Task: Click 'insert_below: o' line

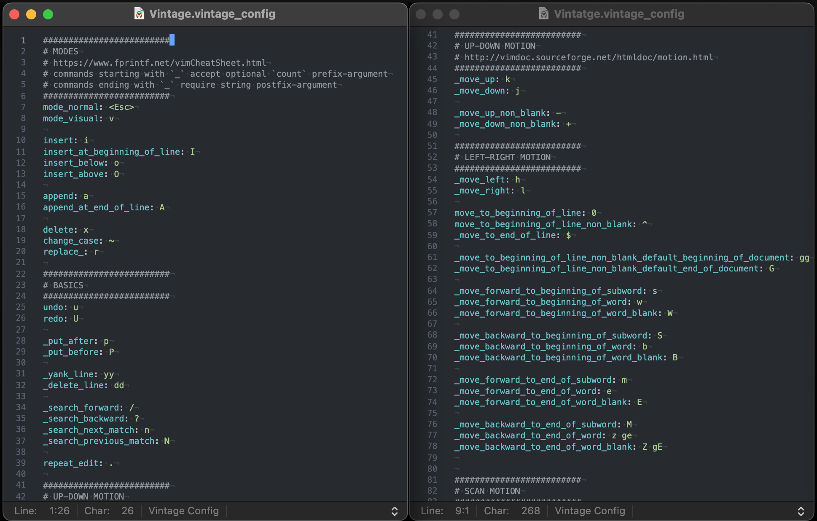Action: pos(81,163)
